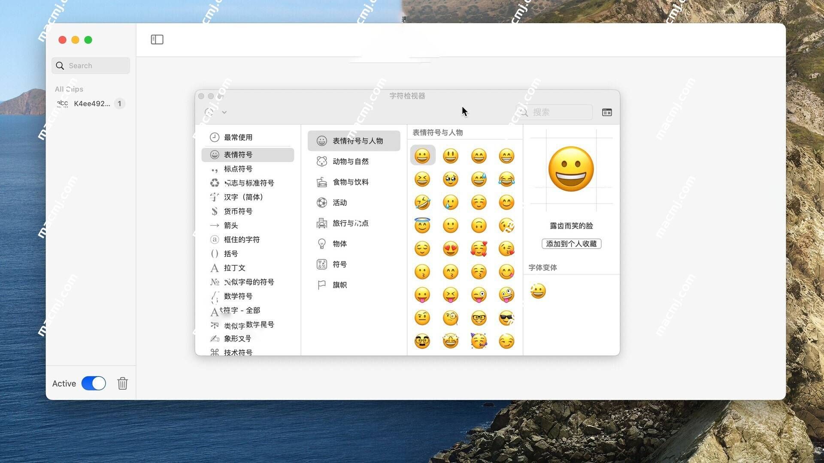The image size is (824, 463).
Task: Toggle sidebar panel view button
Action: [158, 39]
